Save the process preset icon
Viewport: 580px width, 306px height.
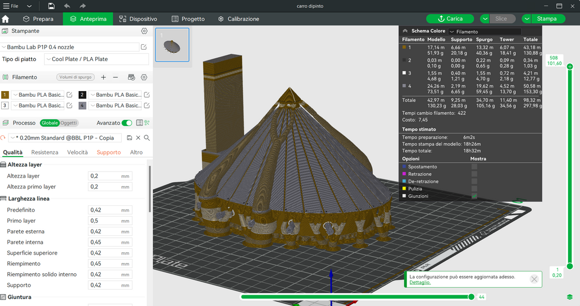point(130,138)
